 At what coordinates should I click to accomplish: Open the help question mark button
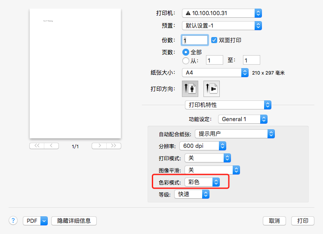point(13,221)
